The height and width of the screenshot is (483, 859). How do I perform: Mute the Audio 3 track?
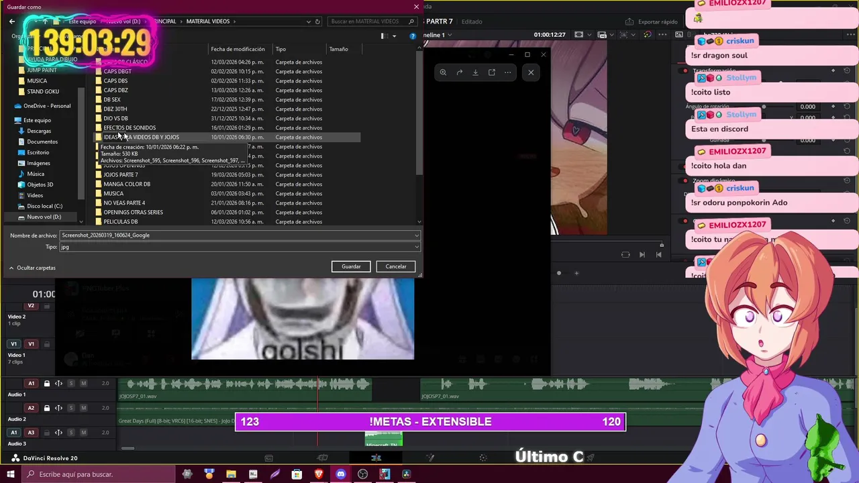pyautogui.click(x=83, y=433)
